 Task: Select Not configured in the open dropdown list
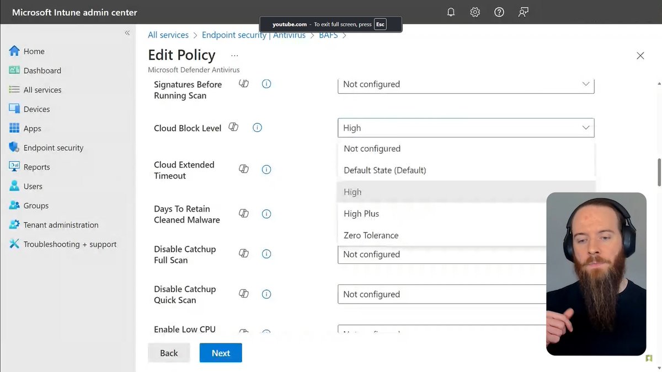click(x=466, y=149)
